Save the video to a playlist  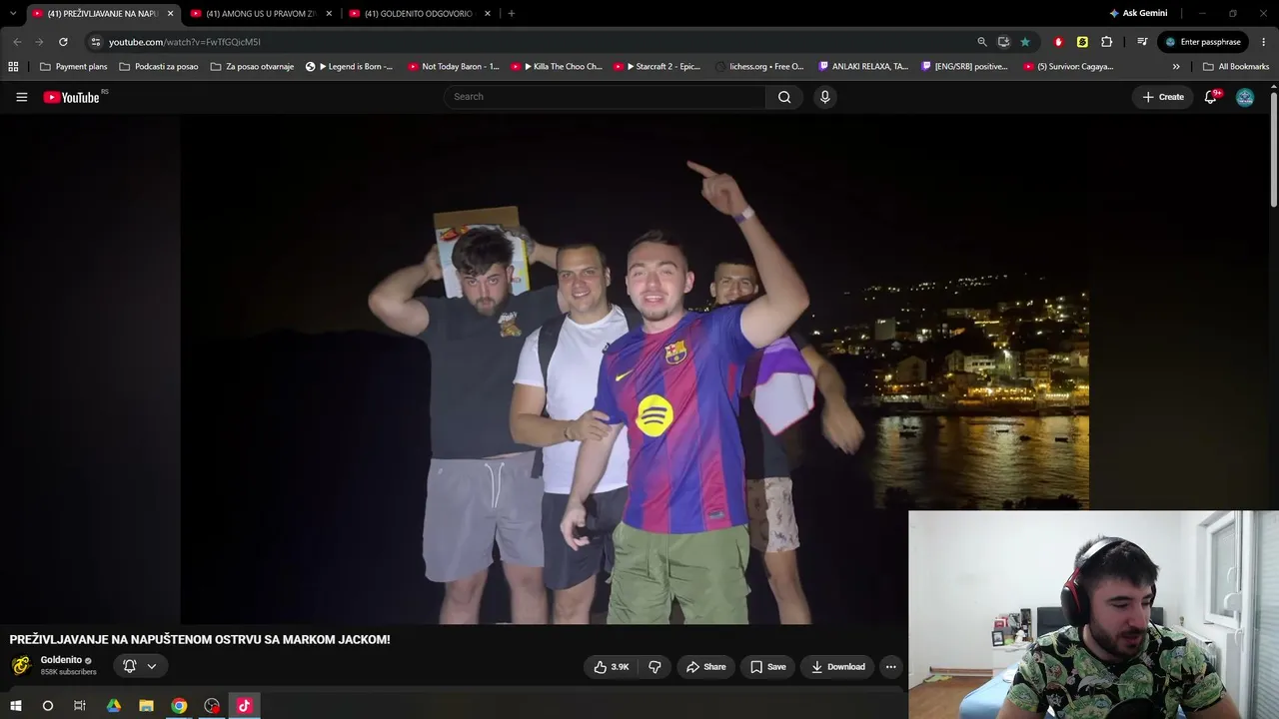tap(767, 667)
